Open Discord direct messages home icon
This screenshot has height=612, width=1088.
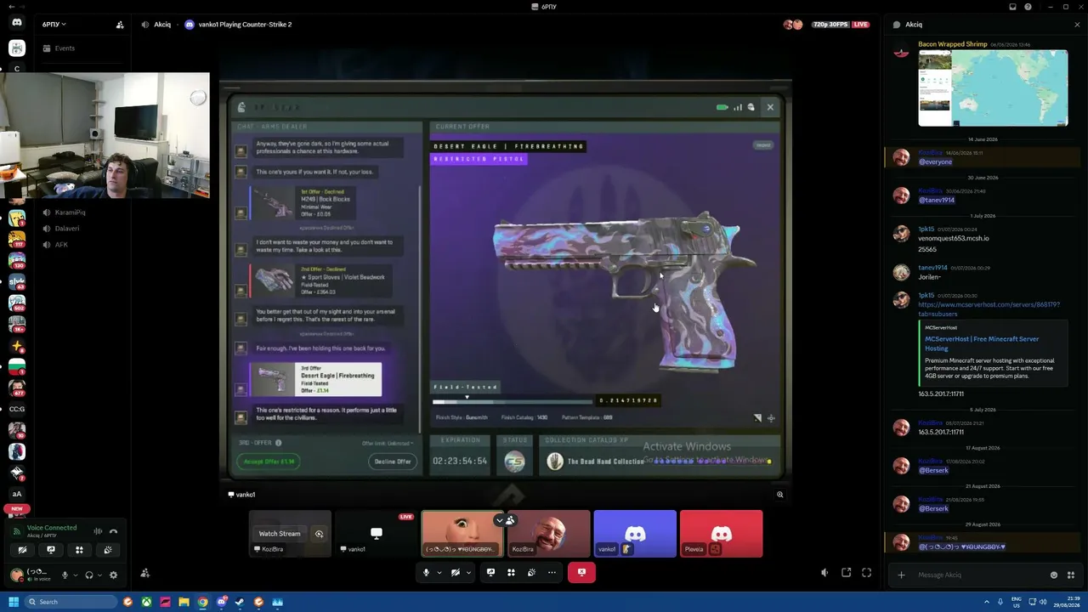point(17,23)
